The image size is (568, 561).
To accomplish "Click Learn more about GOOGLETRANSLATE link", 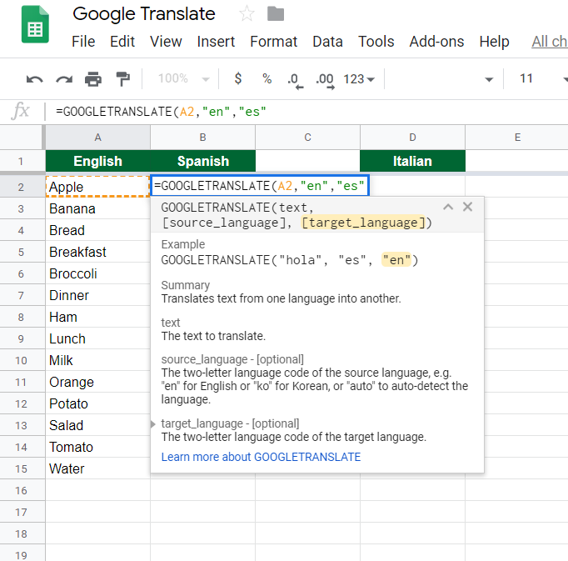I will click(x=261, y=457).
